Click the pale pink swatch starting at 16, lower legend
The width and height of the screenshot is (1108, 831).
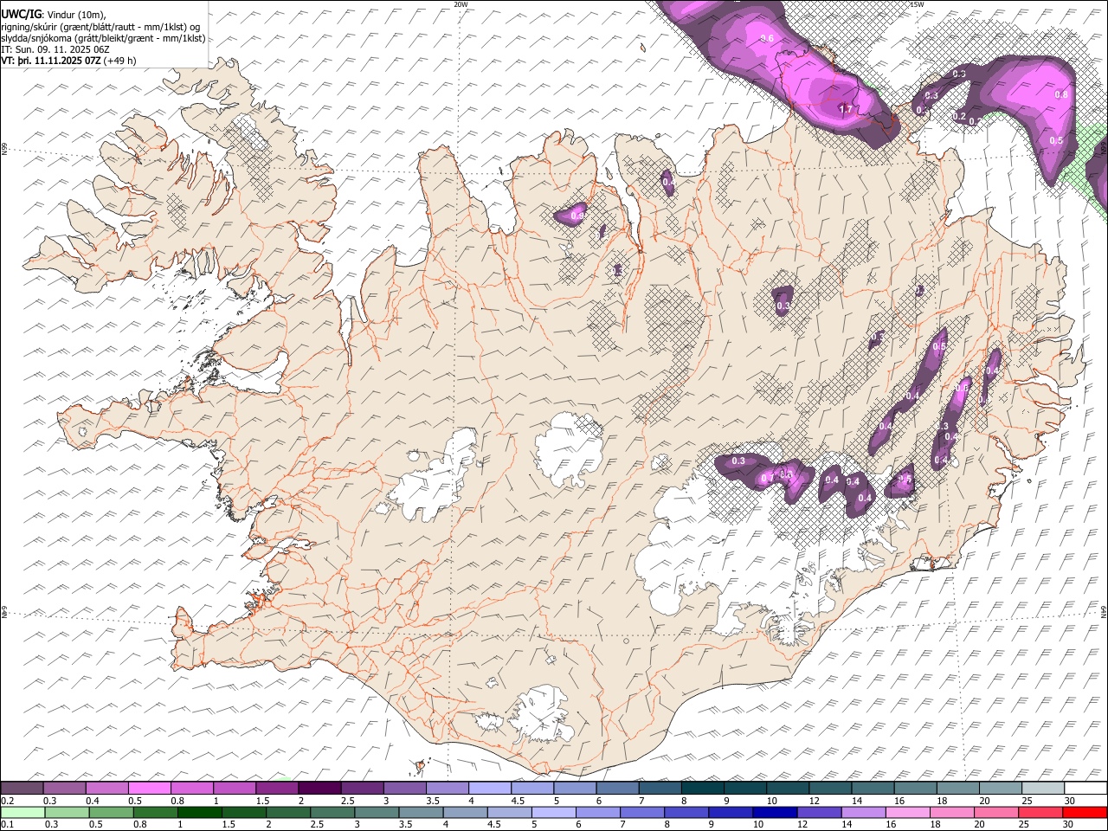point(907,812)
